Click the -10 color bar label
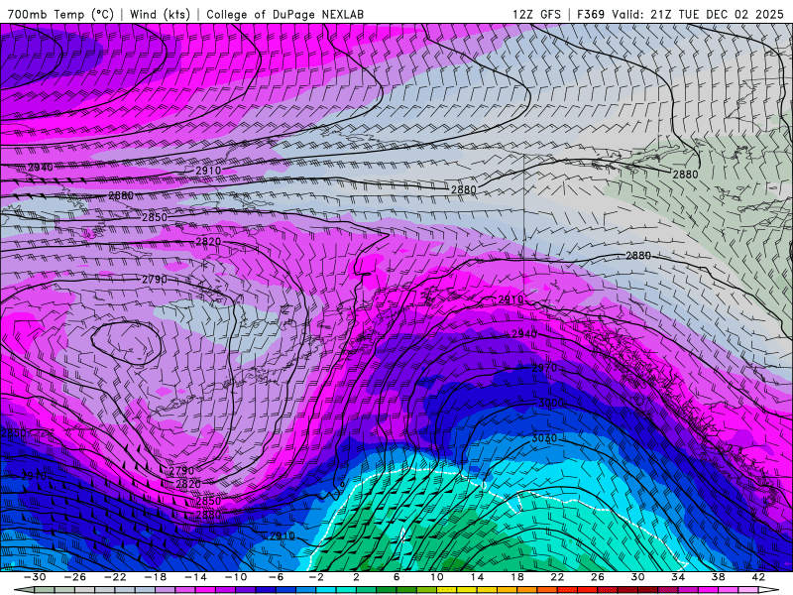The image size is (793, 595). click(235, 577)
